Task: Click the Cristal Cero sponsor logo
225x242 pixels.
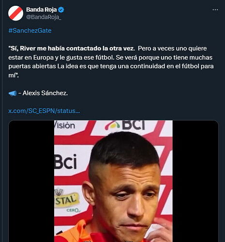Action: coord(67,200)
